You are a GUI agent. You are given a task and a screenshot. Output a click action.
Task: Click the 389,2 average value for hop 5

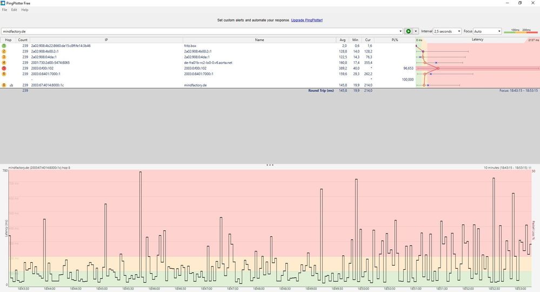tap(343, 68)
